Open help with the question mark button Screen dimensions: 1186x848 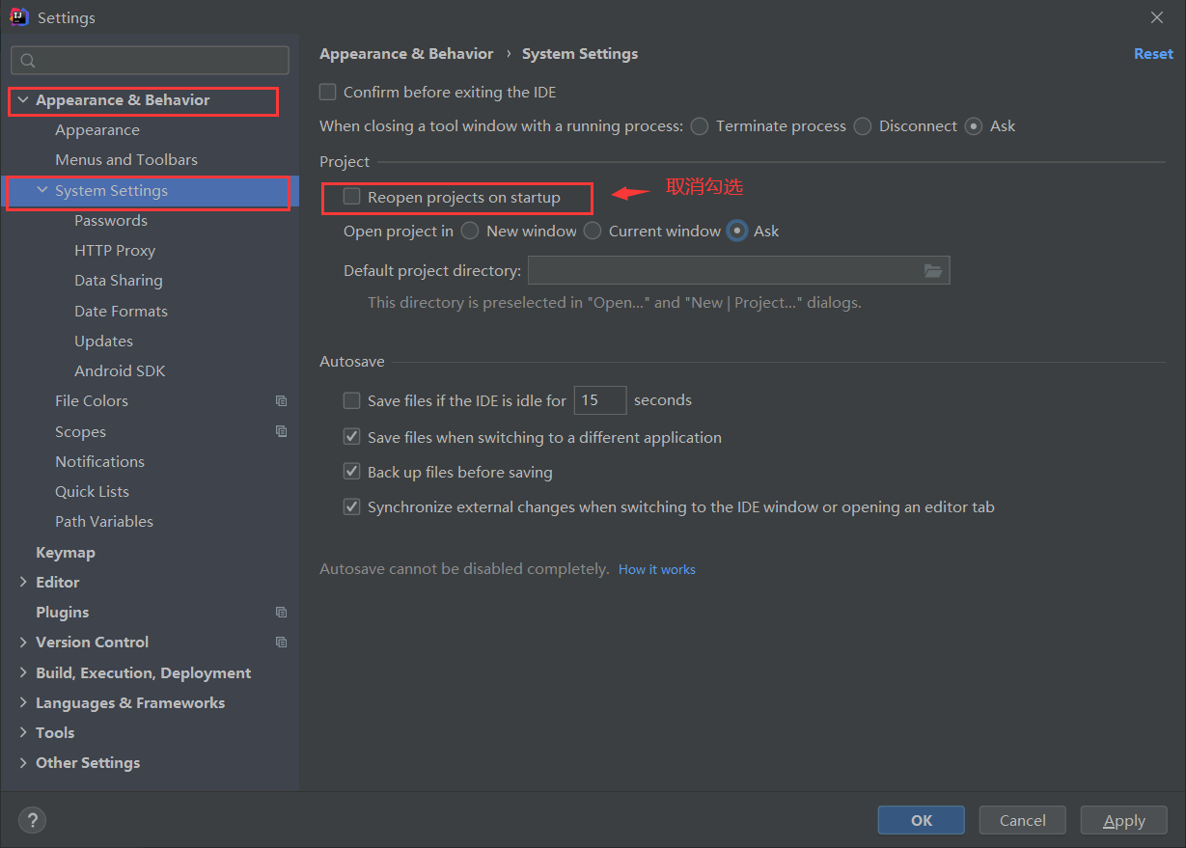point(32,820)
